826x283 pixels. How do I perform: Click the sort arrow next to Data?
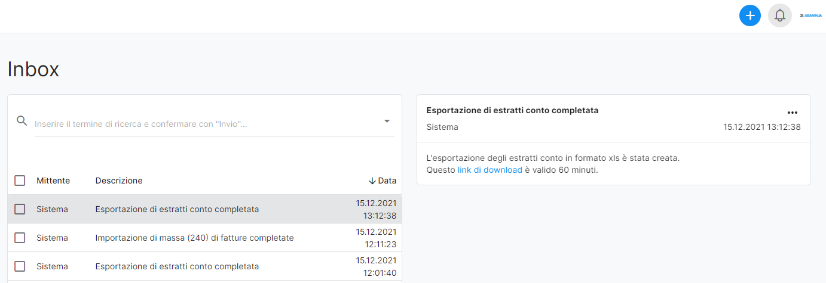372,181
